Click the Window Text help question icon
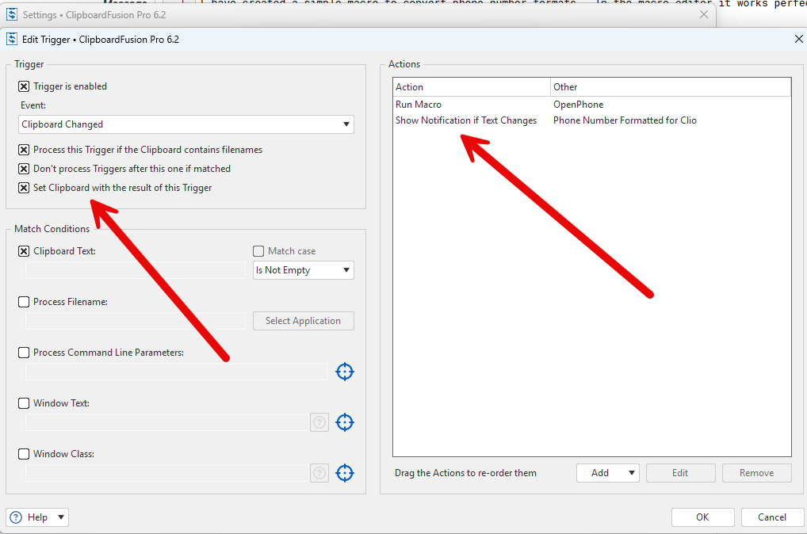 click(319, 422)
